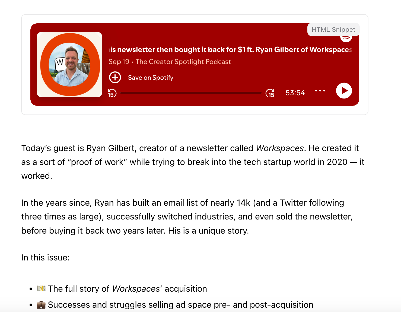Click the "Successes and struggles" bullet text
The height and width of the screenshot is (312, 401).
(x=180, y=305)
